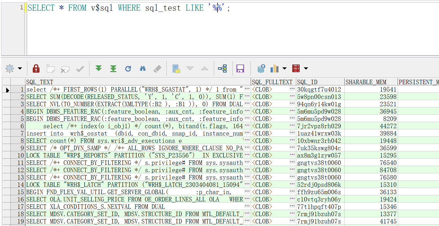439x226 pixels.
Task: Open single record view icon
Action: click(176, 68)
